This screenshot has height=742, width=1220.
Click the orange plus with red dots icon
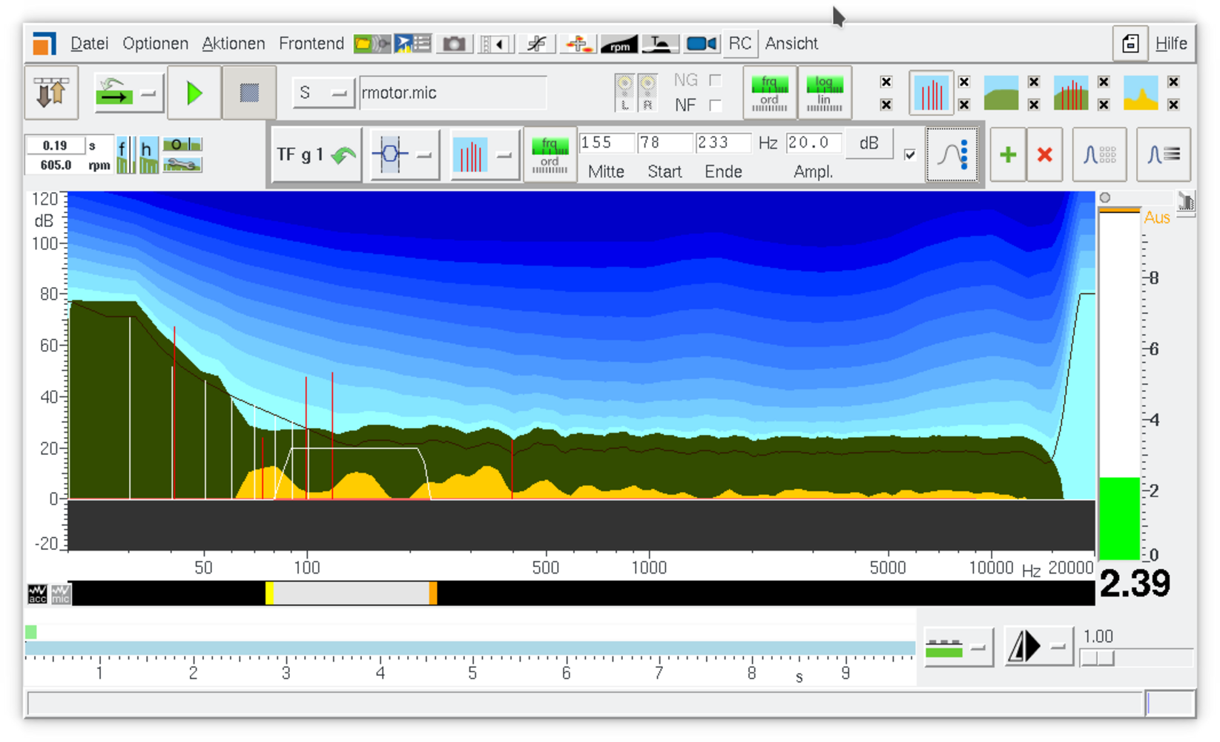(577, 44)
